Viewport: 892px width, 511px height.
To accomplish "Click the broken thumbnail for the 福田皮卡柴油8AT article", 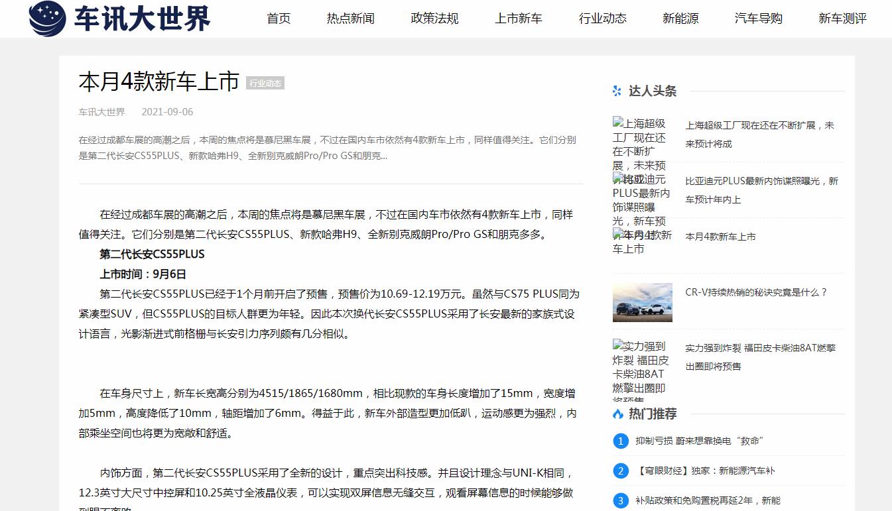I will click(642, 369).
